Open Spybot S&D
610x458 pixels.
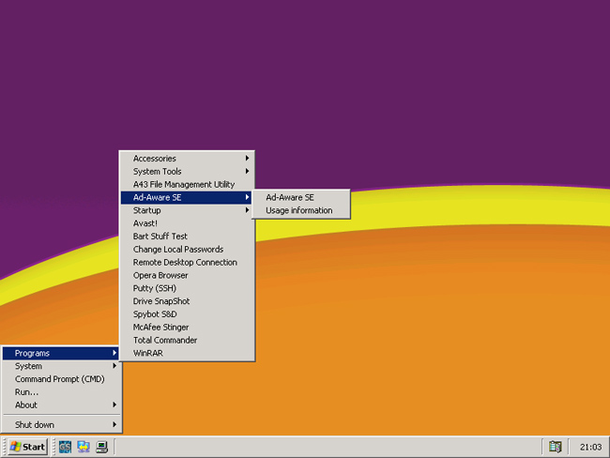187,314
